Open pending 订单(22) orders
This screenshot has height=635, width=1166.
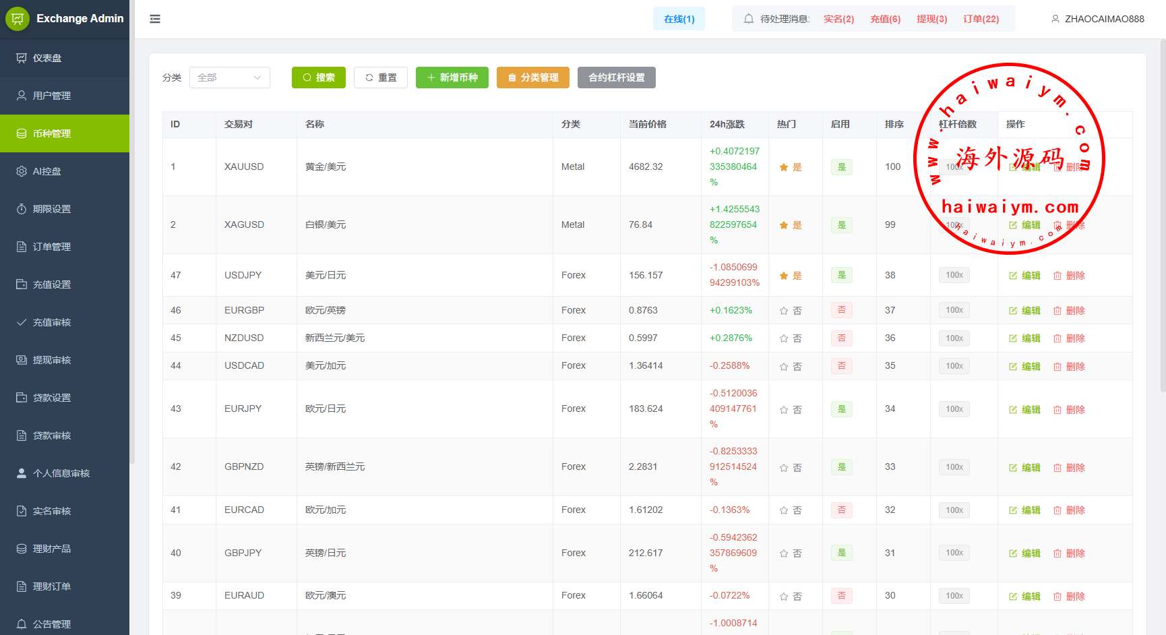(x=981, y=19)
